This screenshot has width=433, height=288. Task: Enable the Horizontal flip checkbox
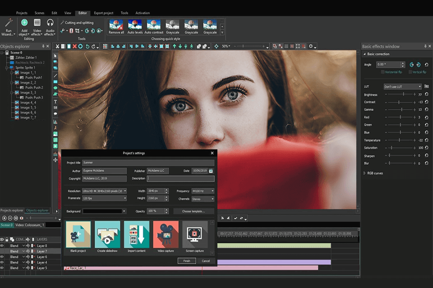383,72
